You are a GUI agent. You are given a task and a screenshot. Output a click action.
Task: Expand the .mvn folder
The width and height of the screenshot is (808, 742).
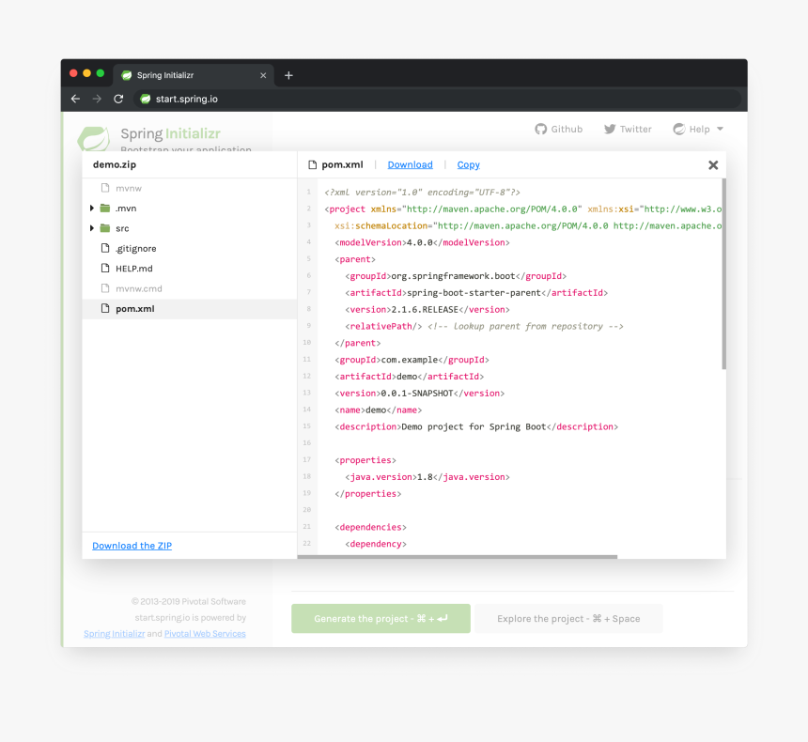tap(92, 209)
